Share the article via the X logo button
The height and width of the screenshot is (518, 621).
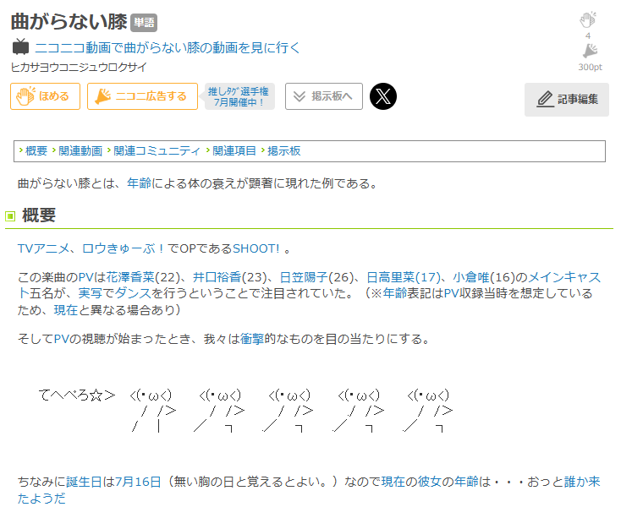click(383, 96)
